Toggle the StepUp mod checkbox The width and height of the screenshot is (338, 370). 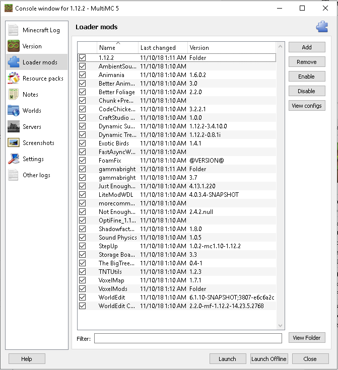(x=83, y=246)
